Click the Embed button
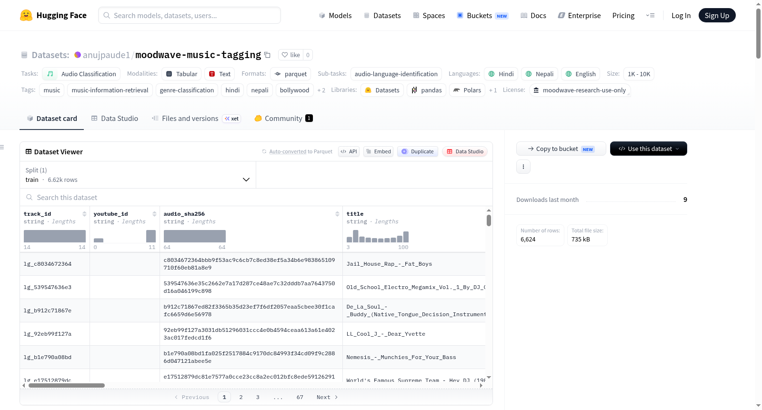Image resolution: width=762 pixels, height=410 pixels. 378,151
